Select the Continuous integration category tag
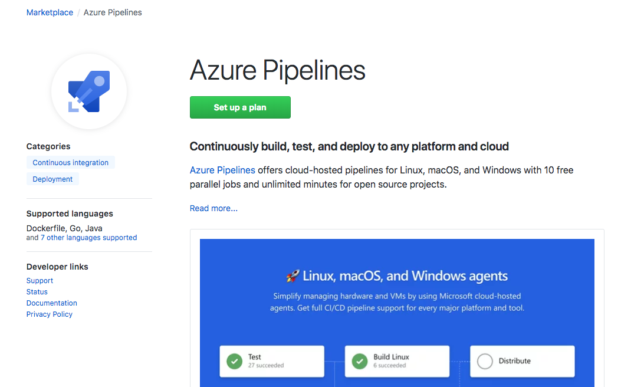Viewport: 621px width, 387px height. click(x=71, y=163)
